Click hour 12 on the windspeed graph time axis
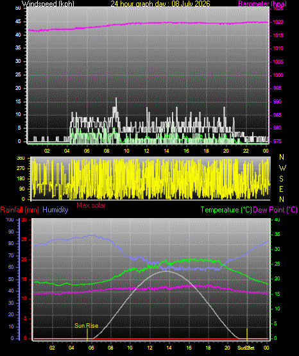This screenshot has height=356, width=299. click(147, 151)
